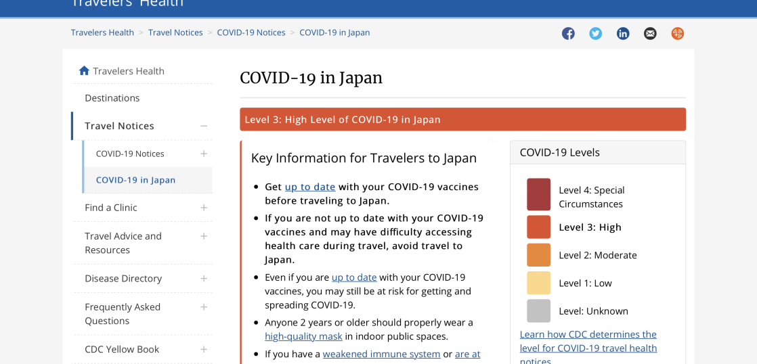Expand the CDC Yellow Book section

click(204, 350)
